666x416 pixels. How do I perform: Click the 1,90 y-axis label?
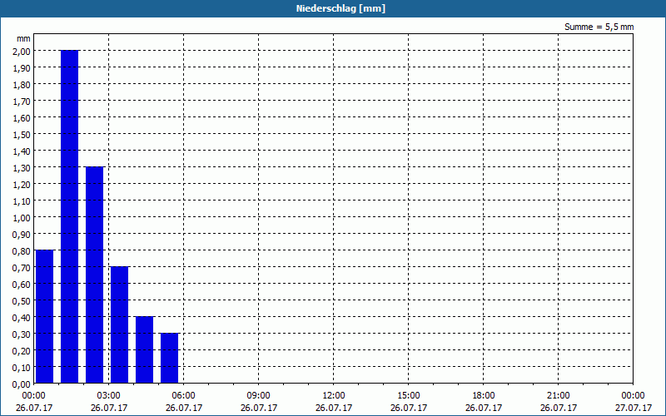click(x=23, y=67)
